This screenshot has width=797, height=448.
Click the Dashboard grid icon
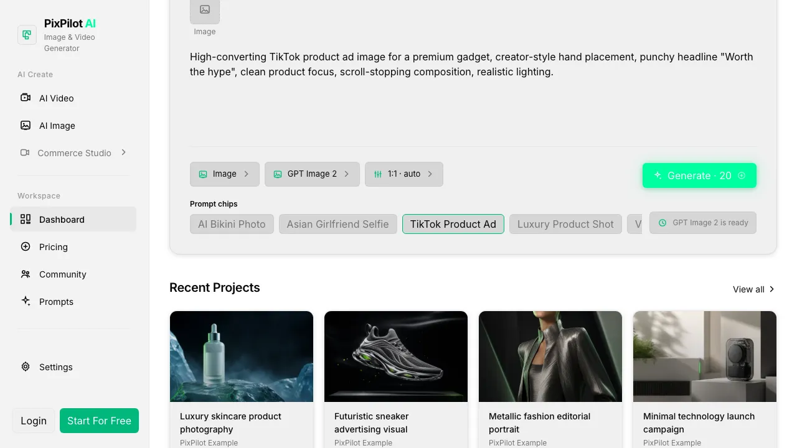26,219
